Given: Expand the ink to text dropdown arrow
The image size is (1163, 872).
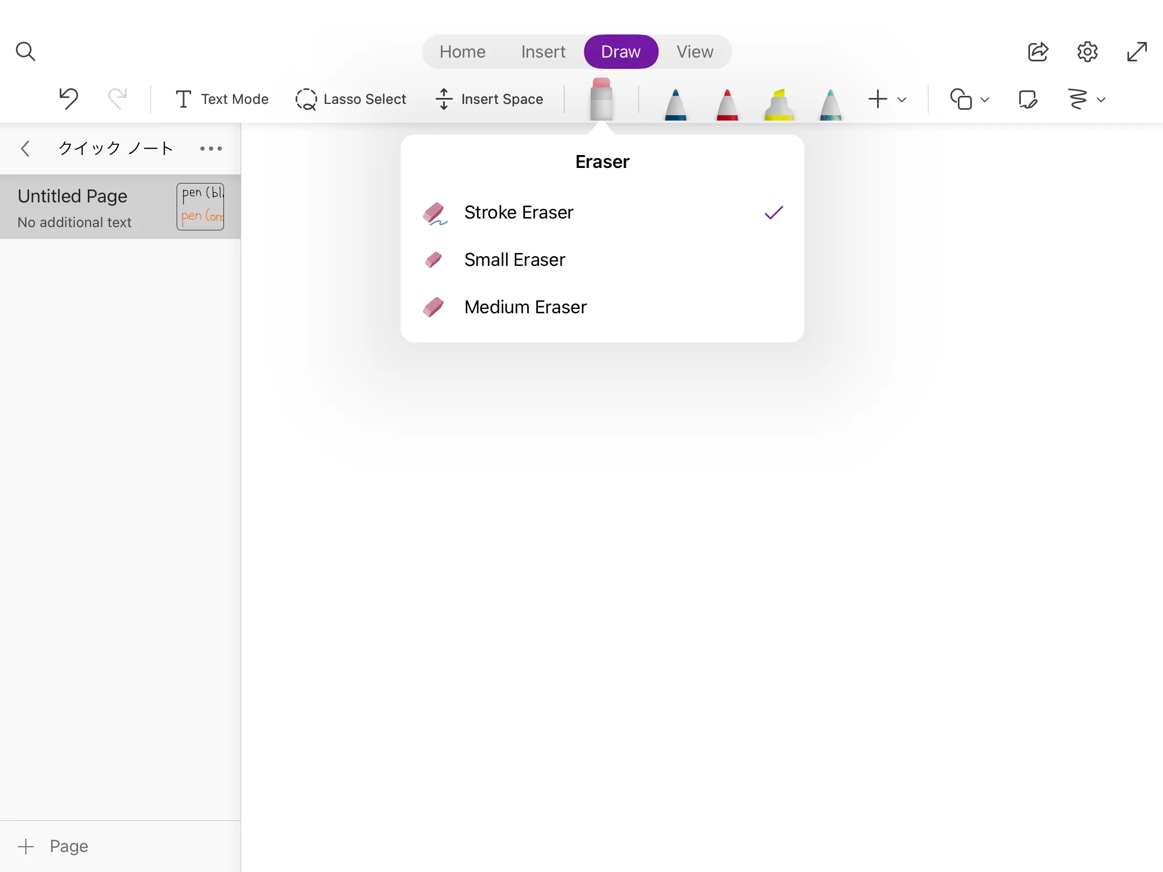Looking at the screenshot, I should coord(1101,100).
